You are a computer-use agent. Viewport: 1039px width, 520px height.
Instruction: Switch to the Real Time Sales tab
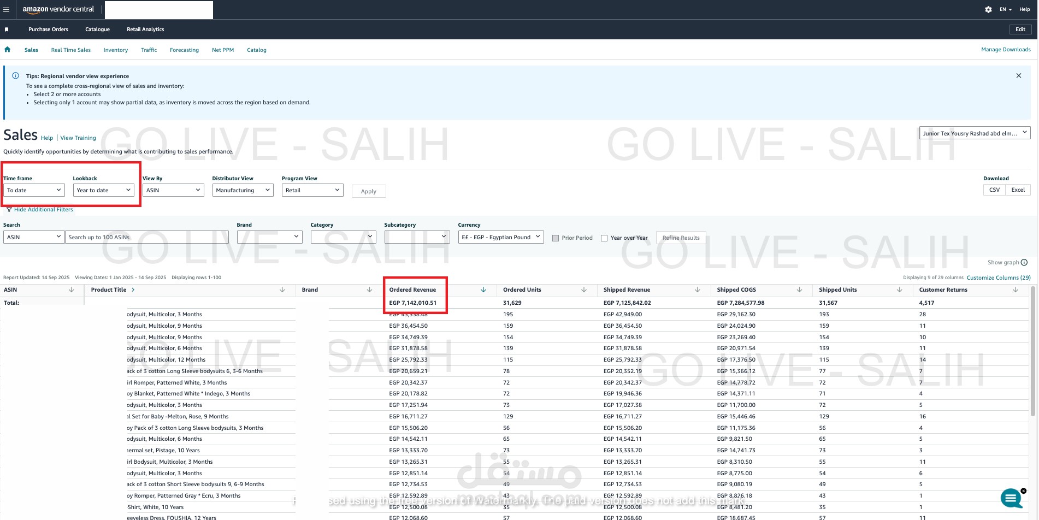(x=71, y=50)
